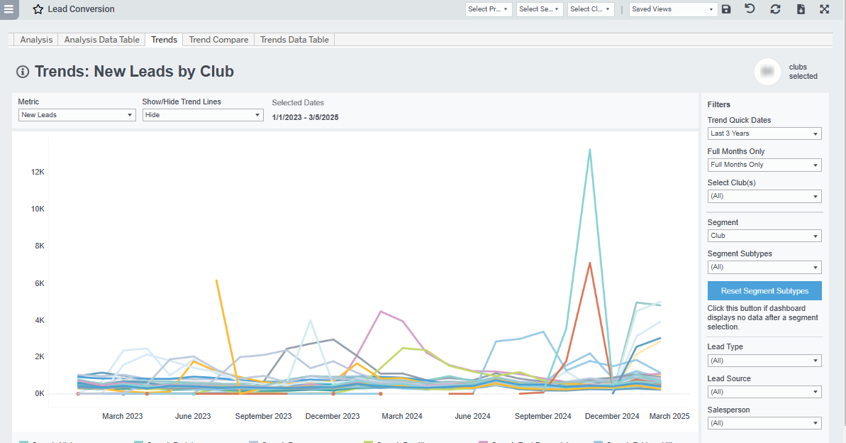The width and height of the screenshot is (846, 443).
Task: Undo changes with the restore icon
Action: 750,9
